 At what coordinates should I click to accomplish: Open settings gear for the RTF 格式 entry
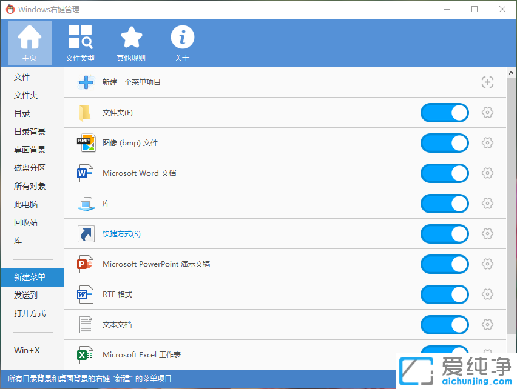[487, 294]
